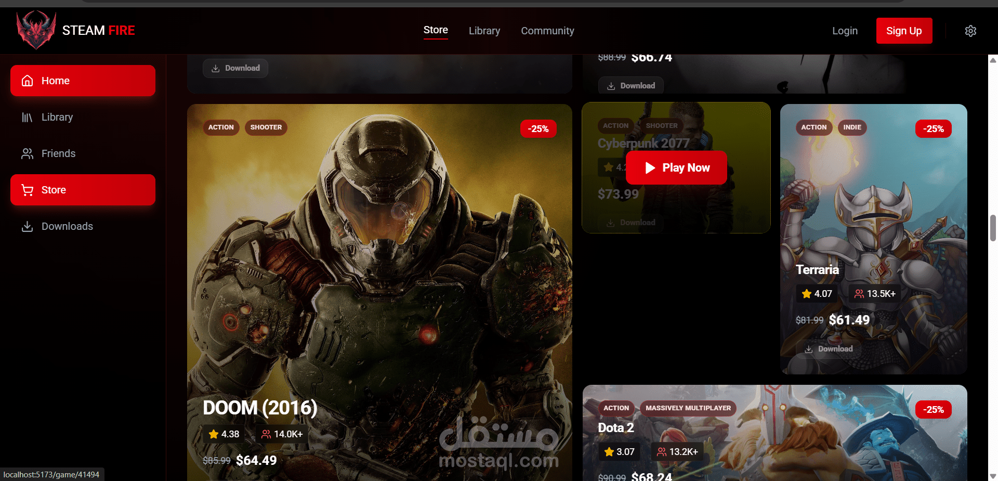The height and width of the screenshot is (481, 998).
Task: Click the star icon beside Dota 2 rating
Action: [609, 451]
